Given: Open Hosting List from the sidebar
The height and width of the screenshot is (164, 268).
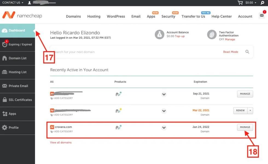Looking at the screenshot, I should tap(18, 72).
